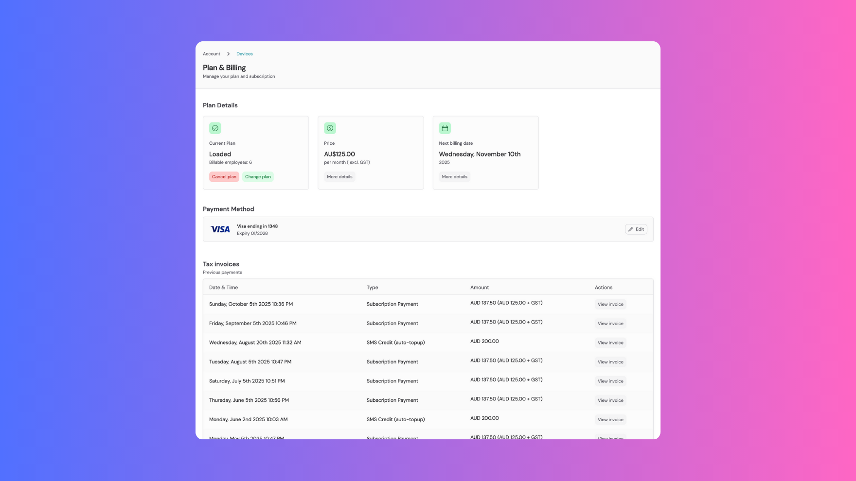View invoice for Sunday, October 5th 2025
Screen dimensions: 856x481
(x=610, y=304)
